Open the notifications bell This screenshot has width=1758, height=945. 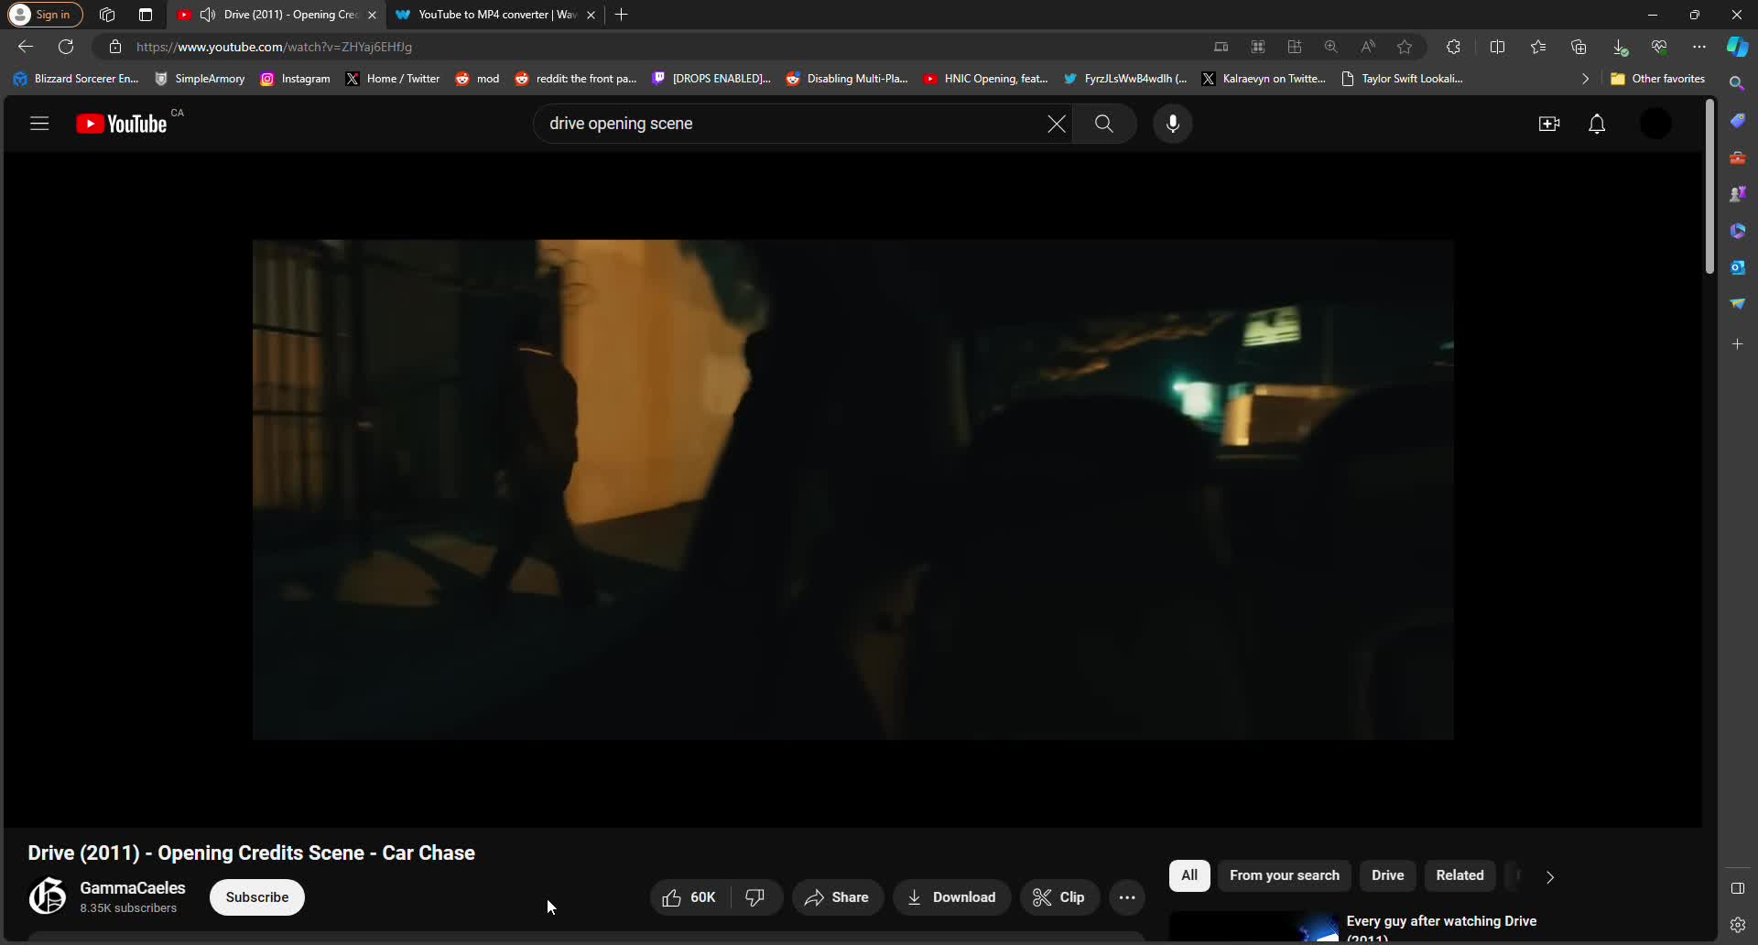click(x=1597, y=124)
